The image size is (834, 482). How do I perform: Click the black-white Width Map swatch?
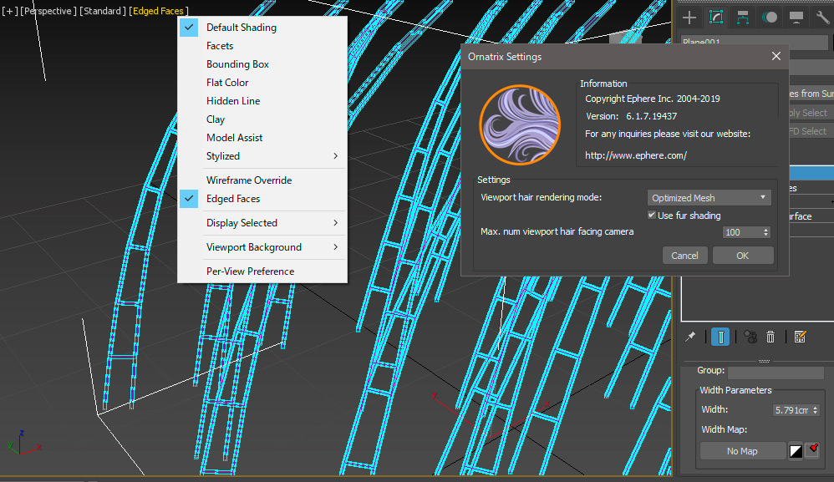796,451
